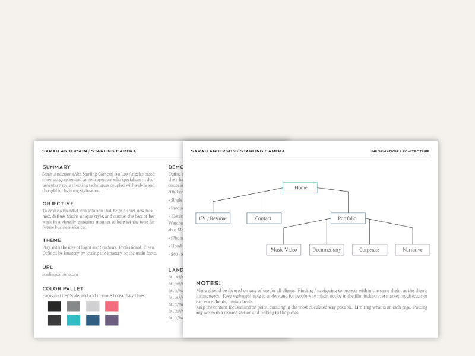This screenshot has height=356, width=475.
Task: Select the teal color swatch
Action: 73,320
